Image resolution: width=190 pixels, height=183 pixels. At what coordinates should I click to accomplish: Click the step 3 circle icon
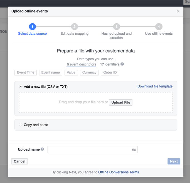click(117, 27)
